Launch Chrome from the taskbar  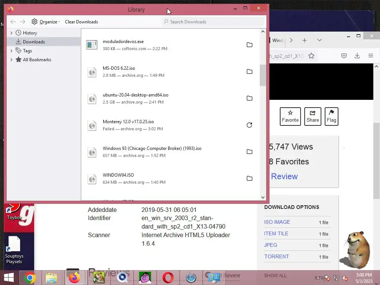(30, 278)
